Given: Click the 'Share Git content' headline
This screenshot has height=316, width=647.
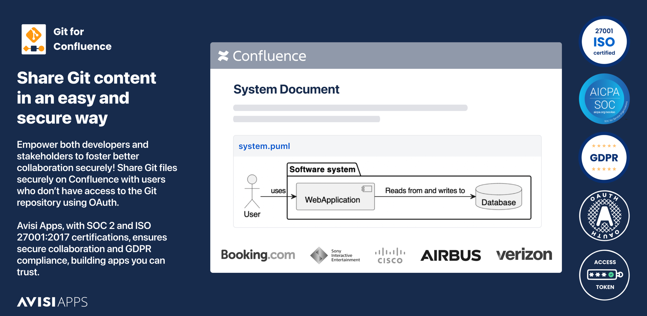Looking at the screenshot, I should pyautogui.click(x=87, y=98).
